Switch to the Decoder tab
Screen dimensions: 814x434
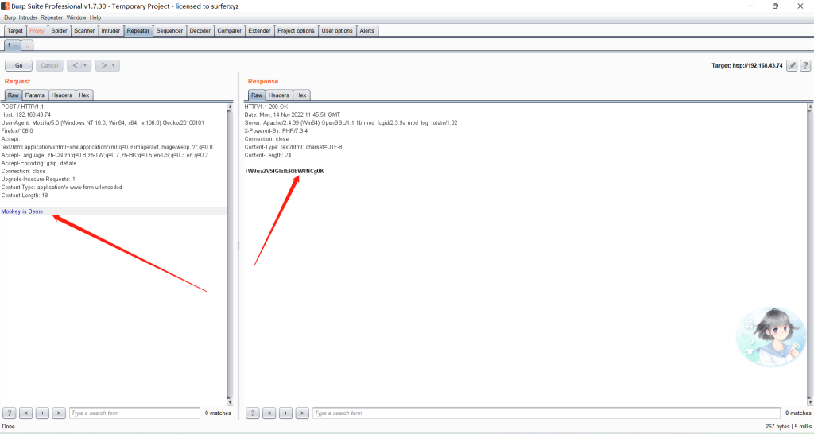point(200,31)
